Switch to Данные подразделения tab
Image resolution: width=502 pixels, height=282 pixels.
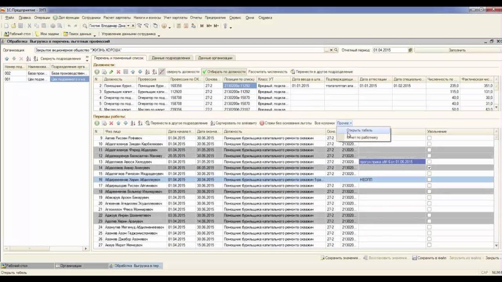tap(171, 58)
